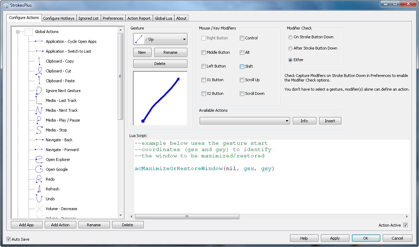Select the Open Explorer e gesture icon
Image resolution: width=419 pixels, height=247 pixels.
point(39,160)
